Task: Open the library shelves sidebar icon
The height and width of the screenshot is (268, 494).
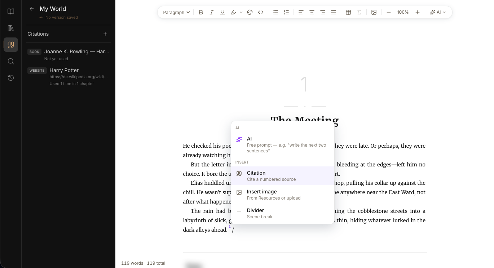Action: [11, 28]
